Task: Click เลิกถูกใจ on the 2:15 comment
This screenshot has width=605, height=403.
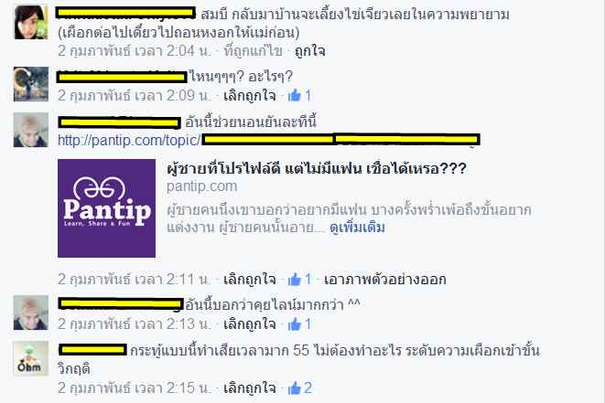Action: [250, 388]
